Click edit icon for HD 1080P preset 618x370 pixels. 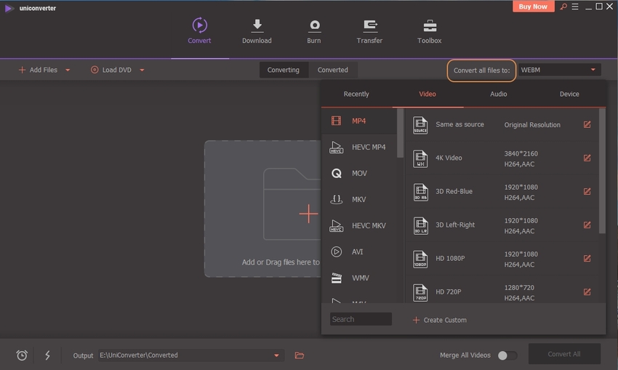pyautogui.click(x=587, y=259)
